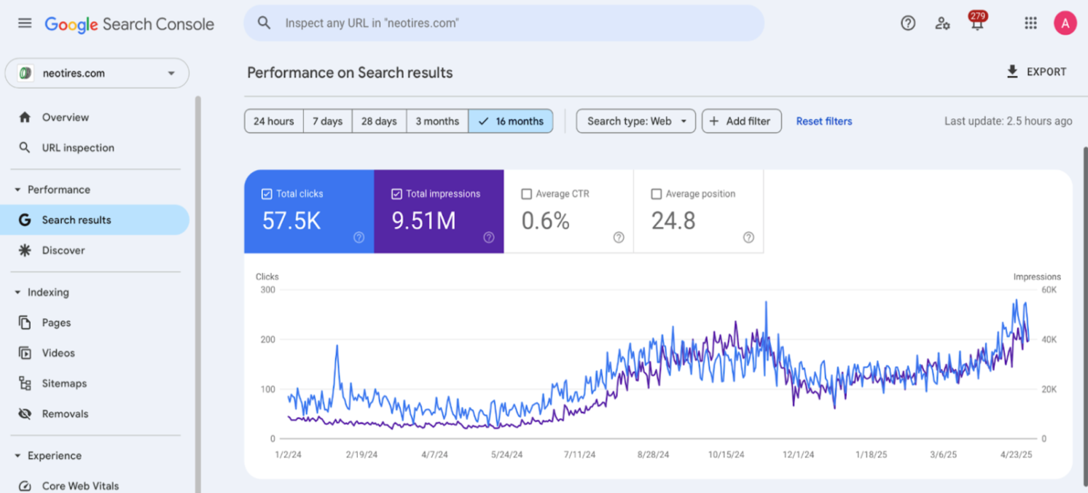Open the neotires.com property selector
This screenshot has height=493, width=1088.
pyautogui.click(x=97, y=73)
